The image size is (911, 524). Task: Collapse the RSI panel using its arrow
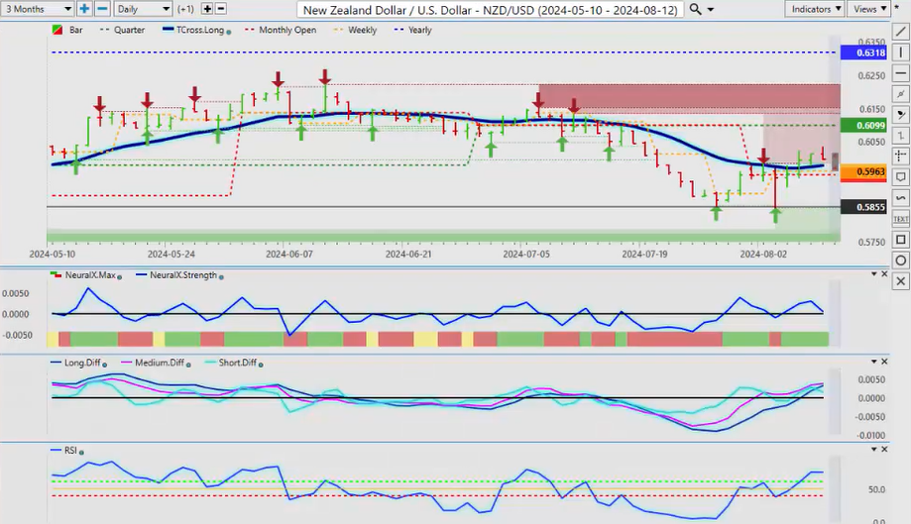[872, 451]
